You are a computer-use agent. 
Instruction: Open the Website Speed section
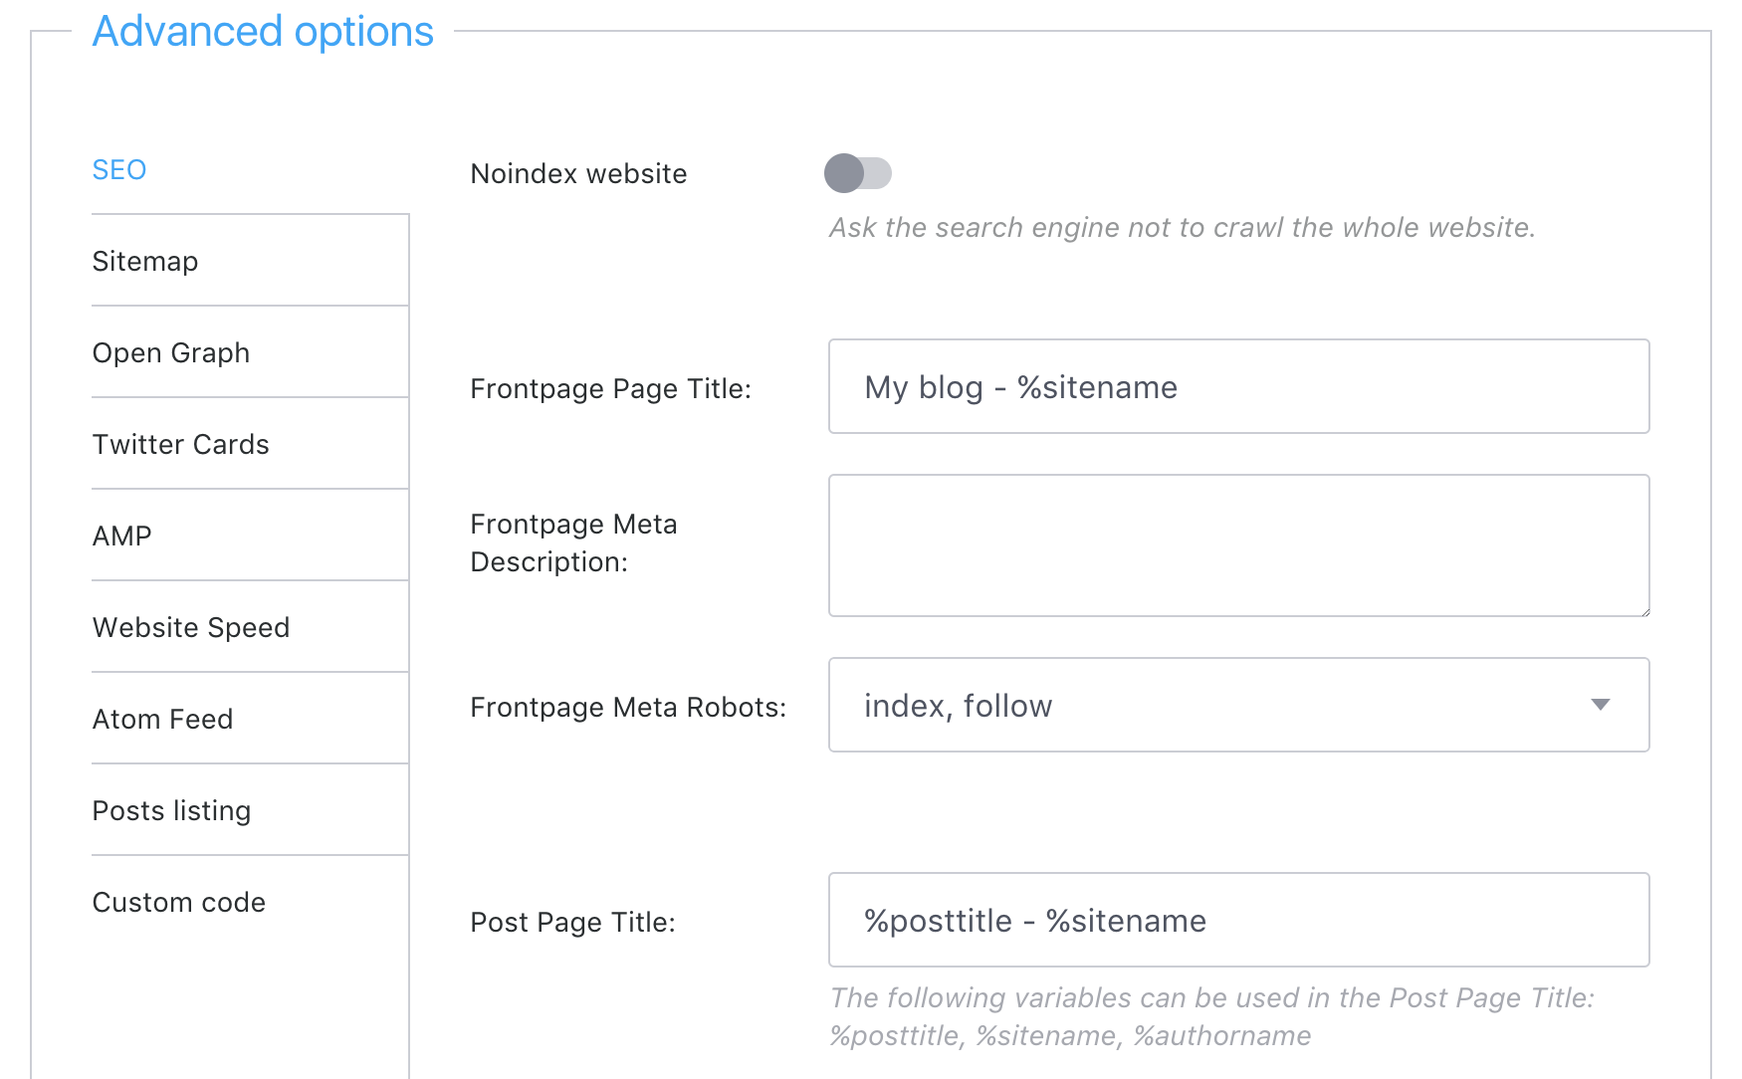190,627
